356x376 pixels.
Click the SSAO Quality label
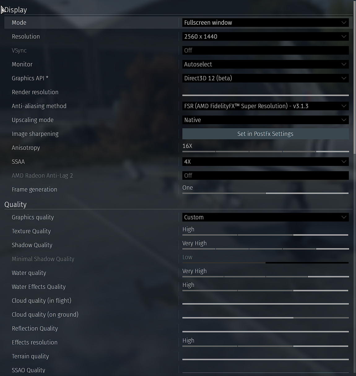[x=28, y=370]
